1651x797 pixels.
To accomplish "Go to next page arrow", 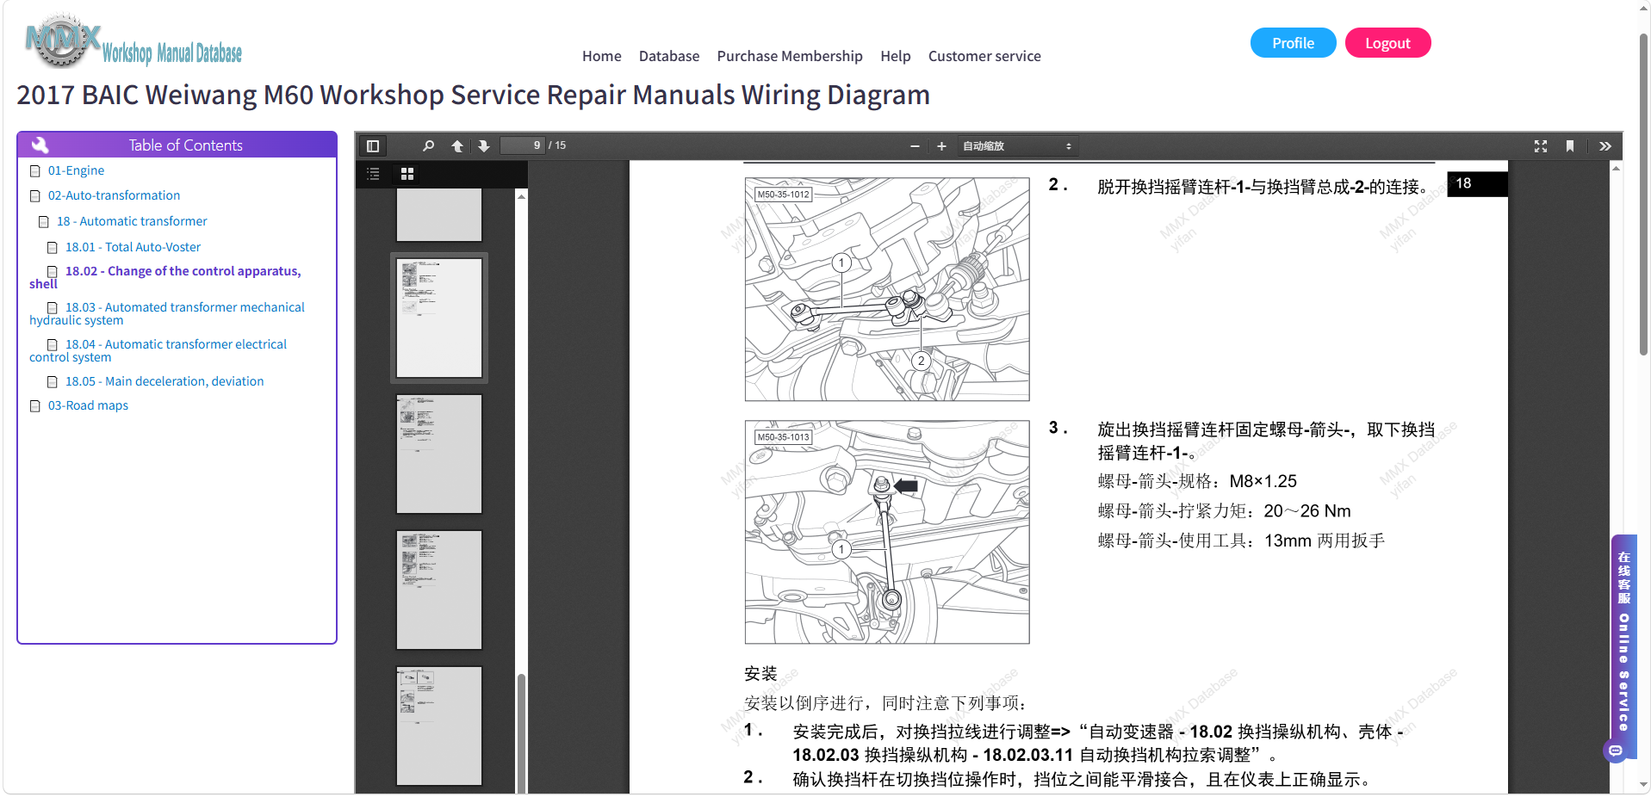I will point(484,146).
